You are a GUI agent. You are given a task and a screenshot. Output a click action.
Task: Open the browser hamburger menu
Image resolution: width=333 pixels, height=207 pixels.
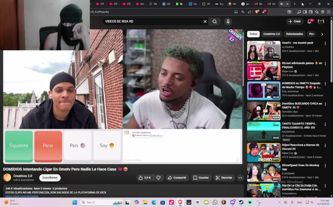pos(329,12)
